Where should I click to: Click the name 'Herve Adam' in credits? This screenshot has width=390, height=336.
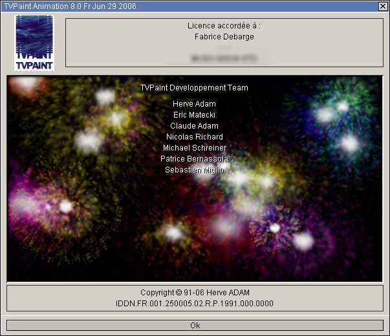194,104
